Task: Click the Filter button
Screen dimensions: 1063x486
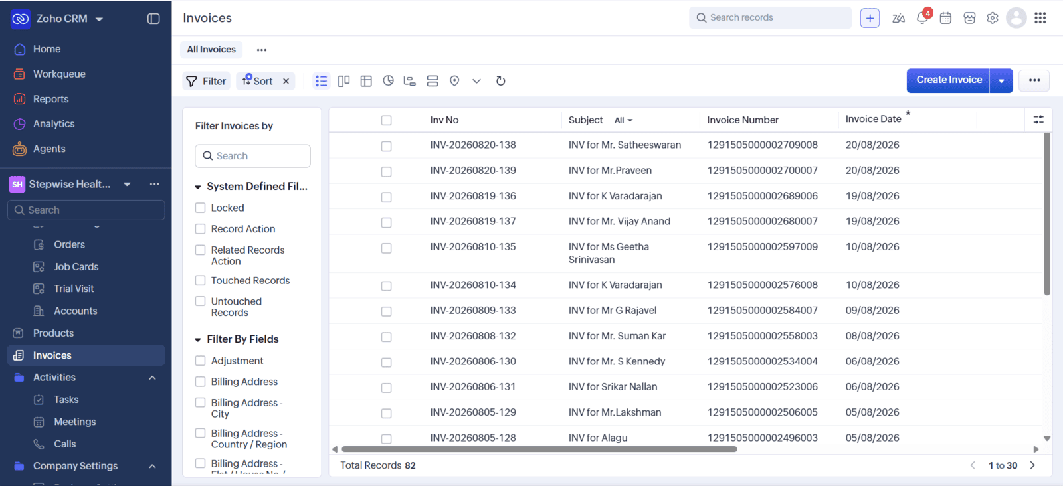Action: [x=207, y=81]
